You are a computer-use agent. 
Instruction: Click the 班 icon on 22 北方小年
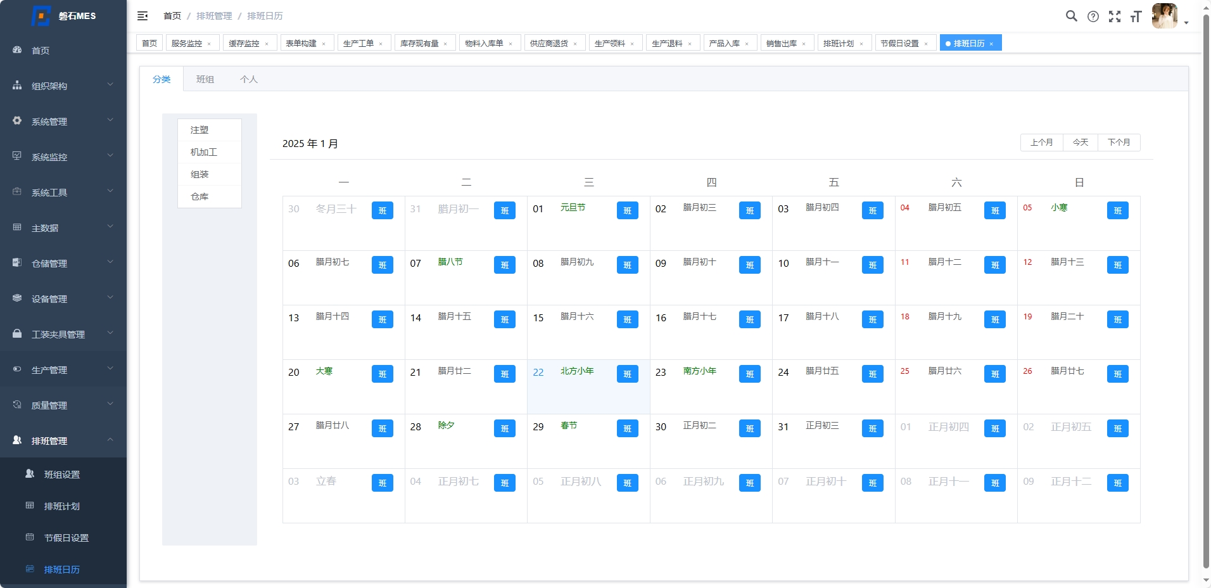627,374
